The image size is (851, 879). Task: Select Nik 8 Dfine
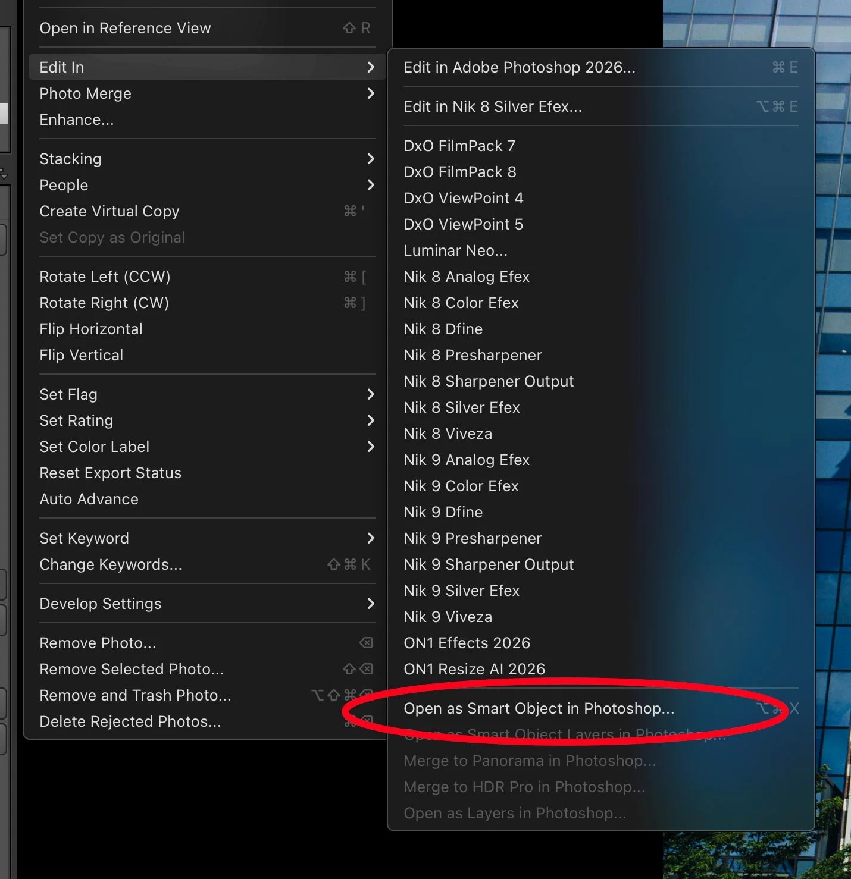coord(601,329)
